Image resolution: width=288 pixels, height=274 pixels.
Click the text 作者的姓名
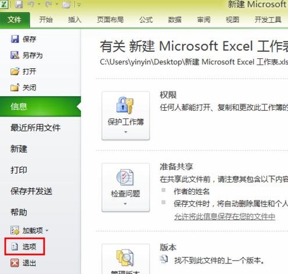pos(191,192)
